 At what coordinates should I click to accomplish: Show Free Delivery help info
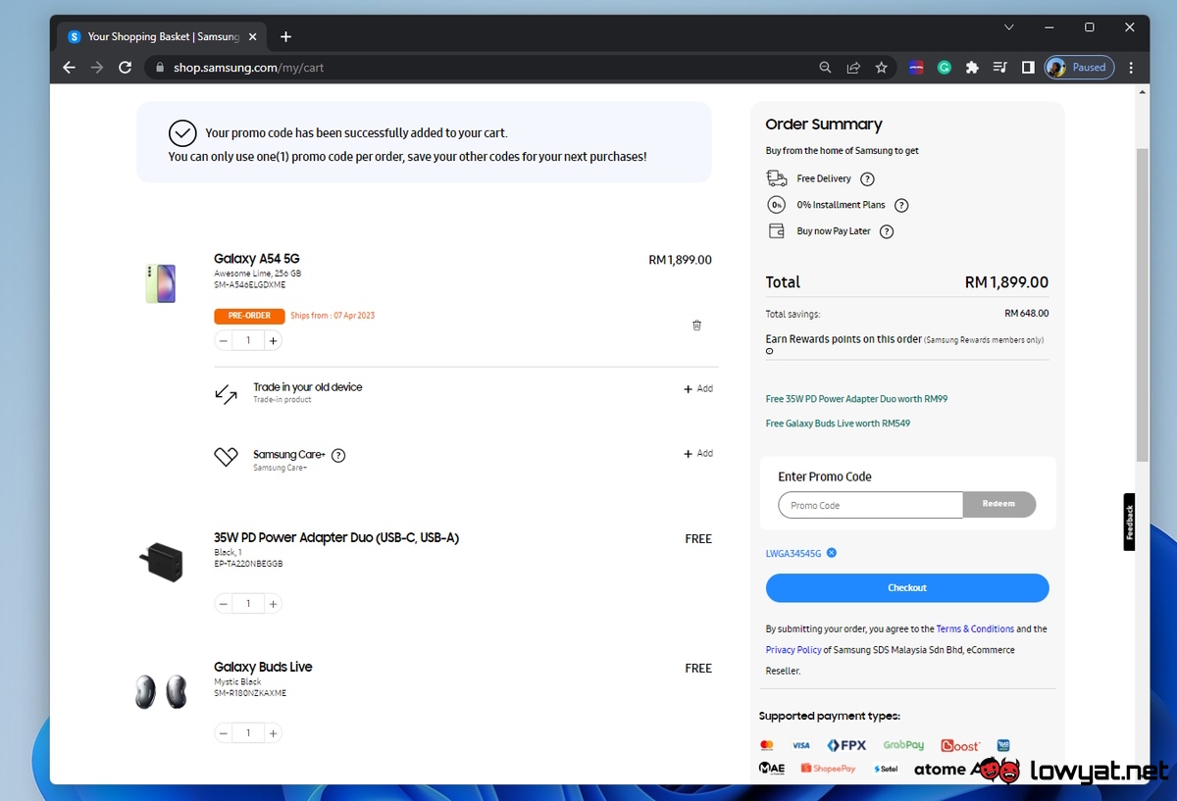pos(867,178)
